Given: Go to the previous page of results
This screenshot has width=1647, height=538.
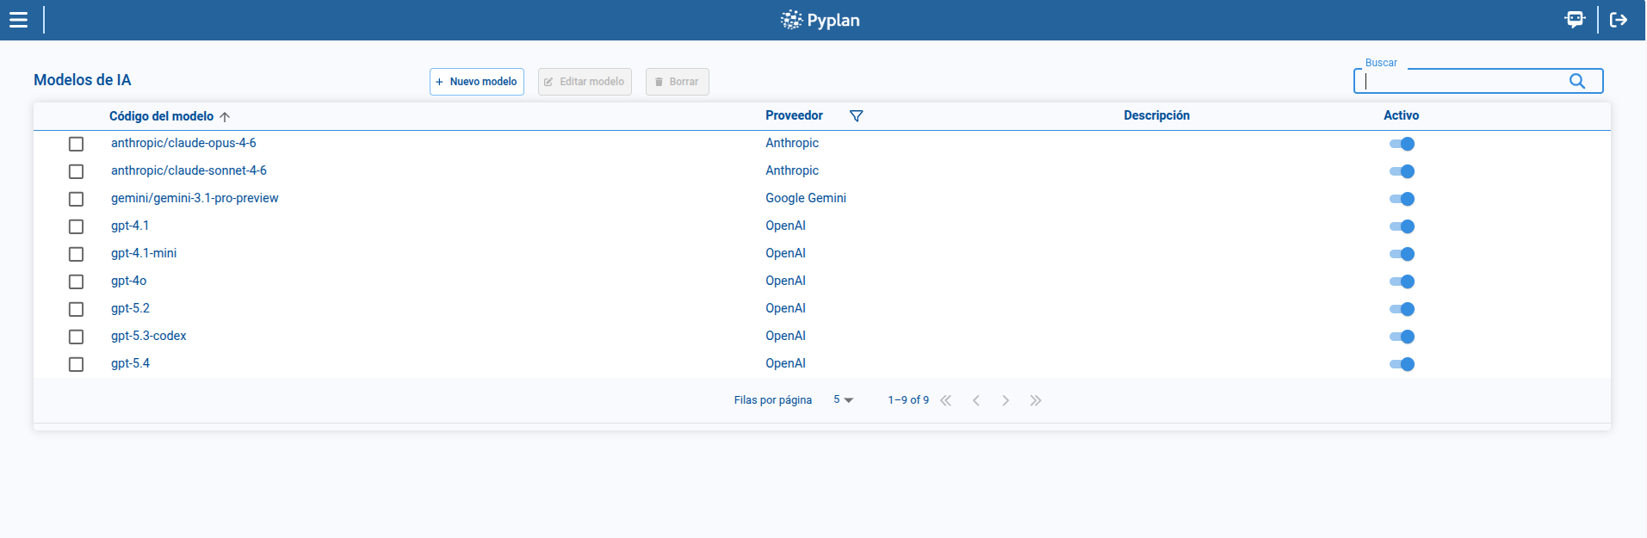Looking at the screenshot, I should (x=975, y=400).
